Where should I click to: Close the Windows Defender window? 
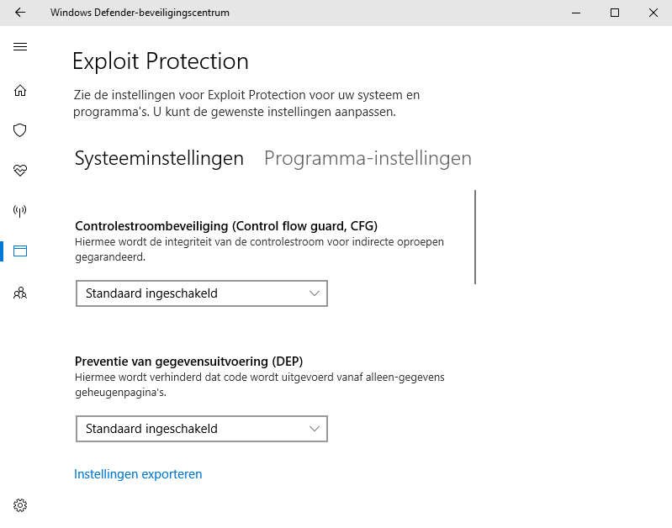click(653, 13)
